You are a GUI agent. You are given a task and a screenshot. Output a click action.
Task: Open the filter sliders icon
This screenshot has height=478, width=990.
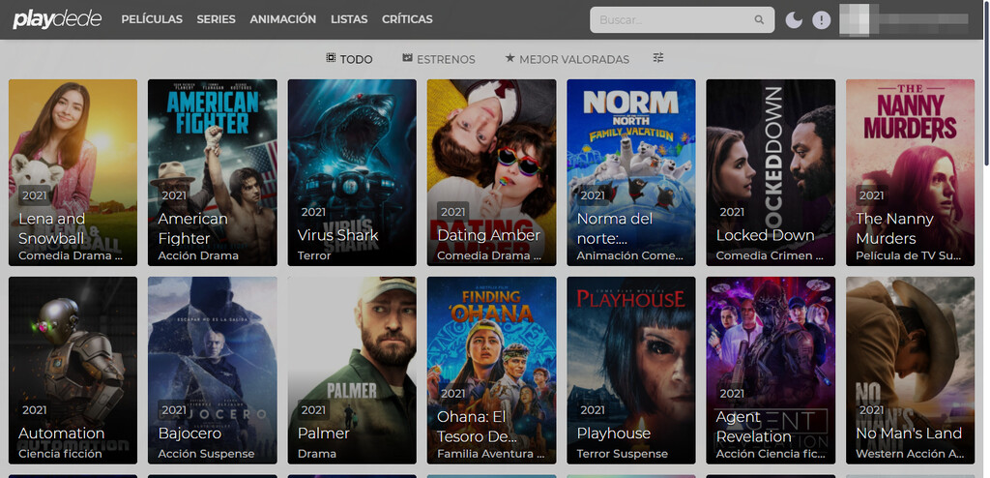(658, 58)
